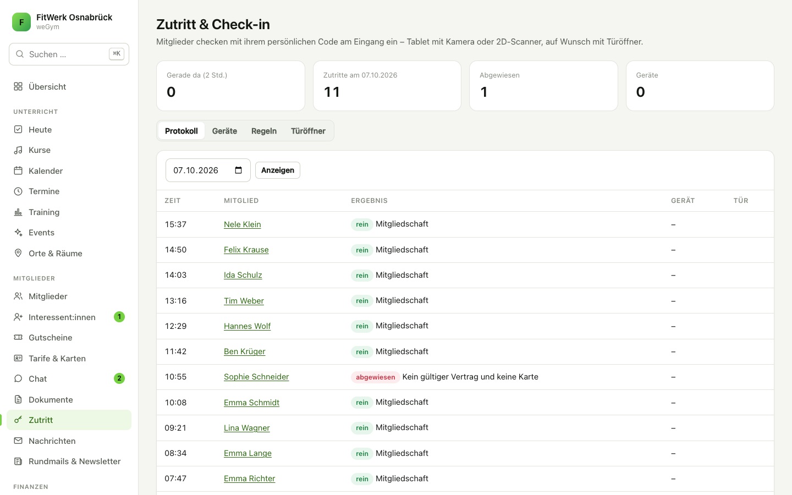
Task: Click the abgewiesen status badge
Action: pos(376,377)
